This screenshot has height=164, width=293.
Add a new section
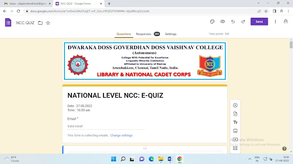coord(235,148)
